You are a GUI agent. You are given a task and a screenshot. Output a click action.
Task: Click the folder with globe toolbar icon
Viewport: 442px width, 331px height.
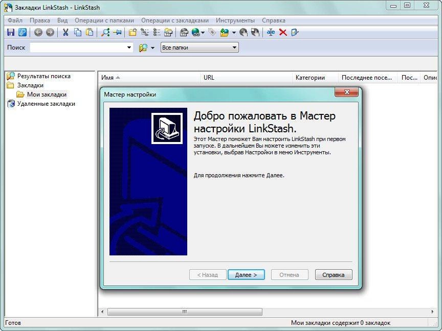[225, 32]
